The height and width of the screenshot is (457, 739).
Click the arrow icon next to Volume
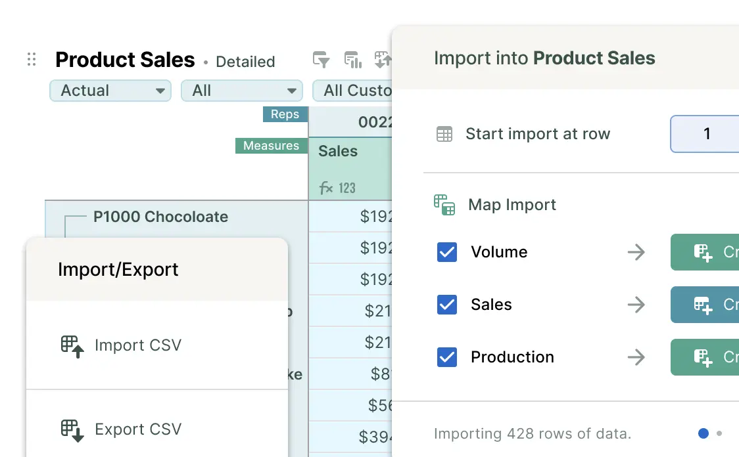tap(636, 252)
